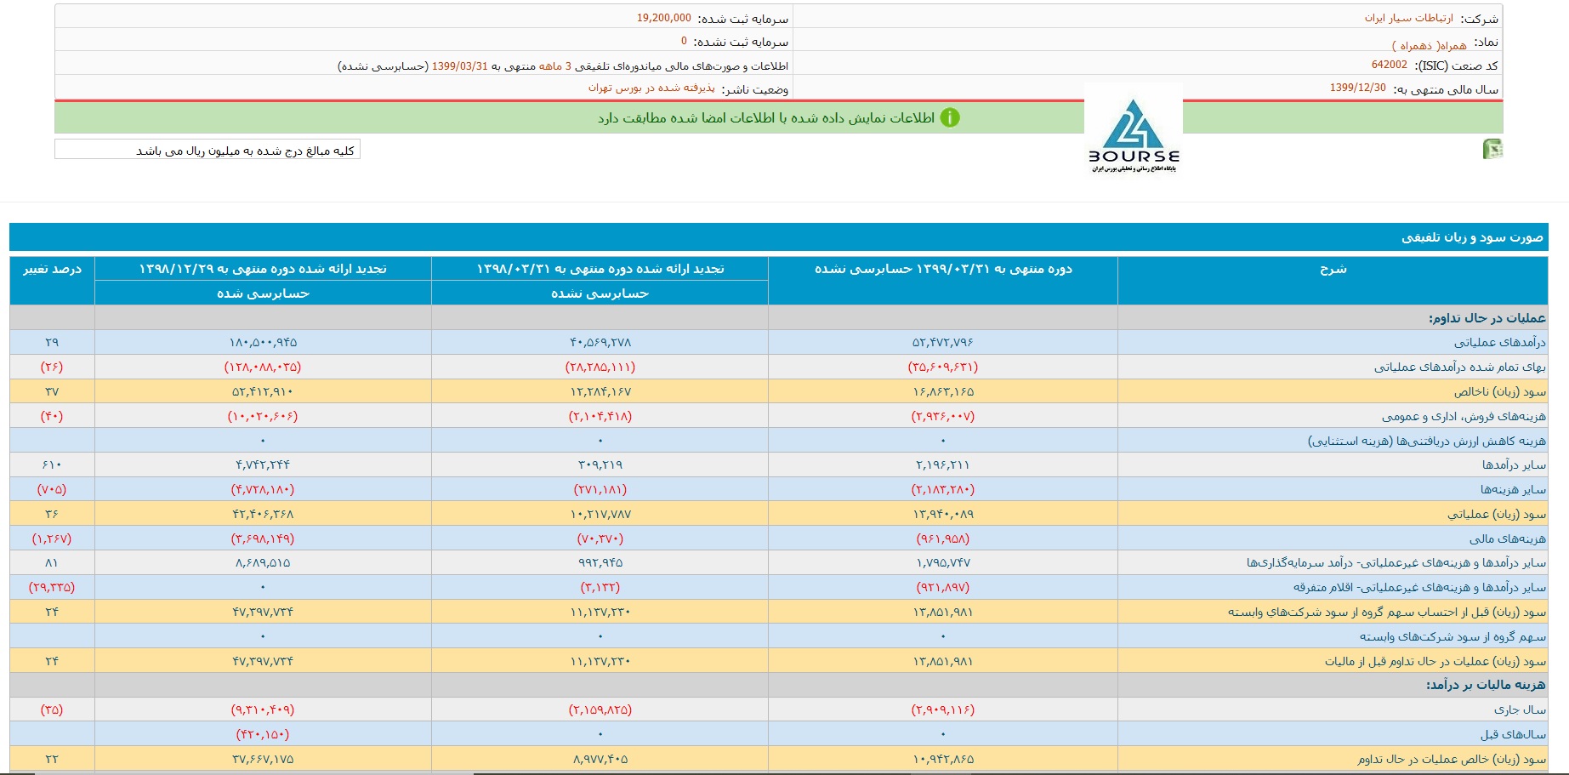Click the symbol link همراه( ذهمراه )
1569x775 pixels.
pos(1429,45)
